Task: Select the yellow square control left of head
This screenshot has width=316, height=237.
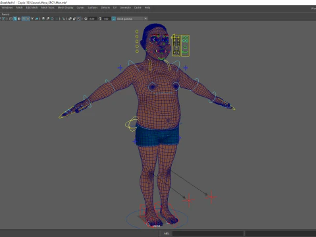Action: coord(137,41)
